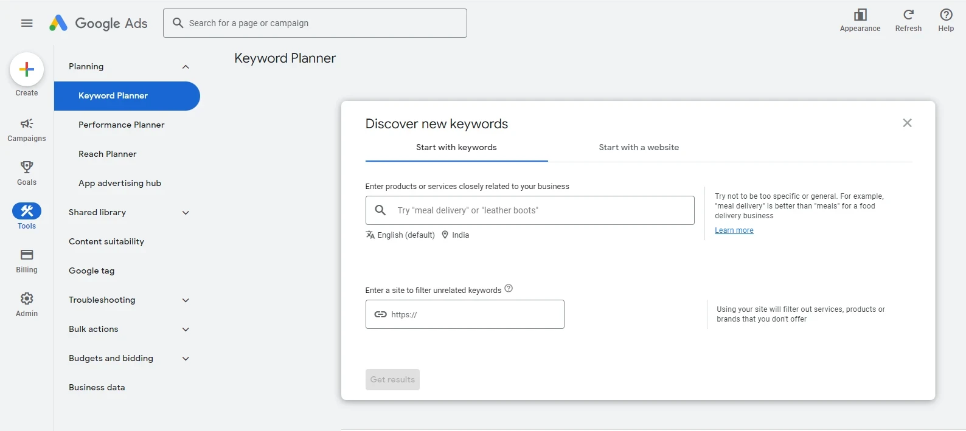
Task: Open the hamburger main menu
Action: [27, 23]
